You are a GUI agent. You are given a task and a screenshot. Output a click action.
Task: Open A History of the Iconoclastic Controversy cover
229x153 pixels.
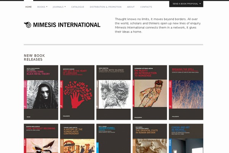point(77,138)
